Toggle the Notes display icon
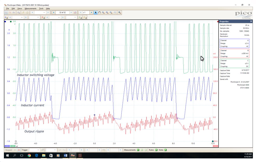This screenshot has width=256, height=162. [x=165, y=150]
